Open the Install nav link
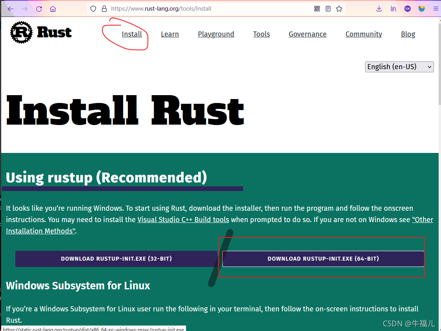The height and width of the screenshot is (331, 441). 132,34
